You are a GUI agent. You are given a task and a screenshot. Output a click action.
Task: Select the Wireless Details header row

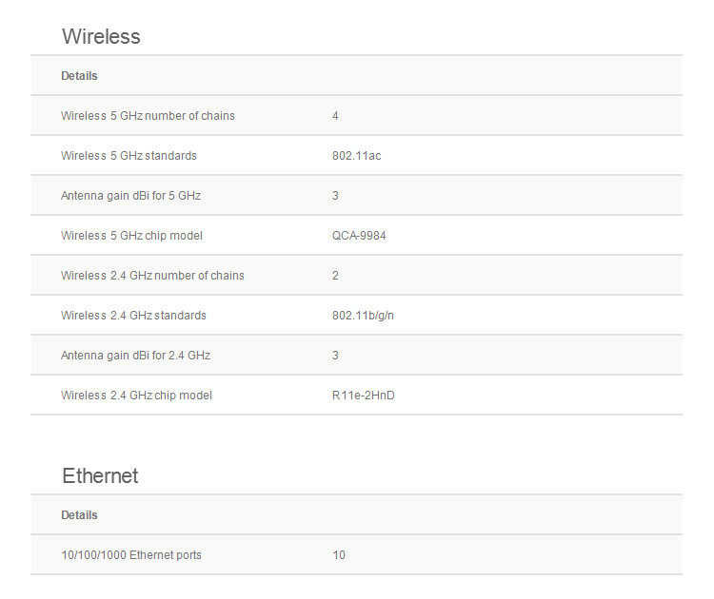point(357,75)
